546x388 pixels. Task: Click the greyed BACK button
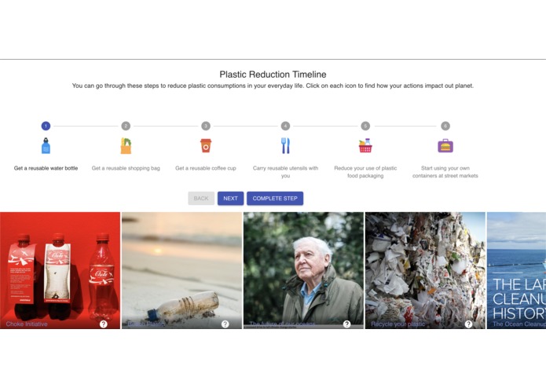[201, 199]
